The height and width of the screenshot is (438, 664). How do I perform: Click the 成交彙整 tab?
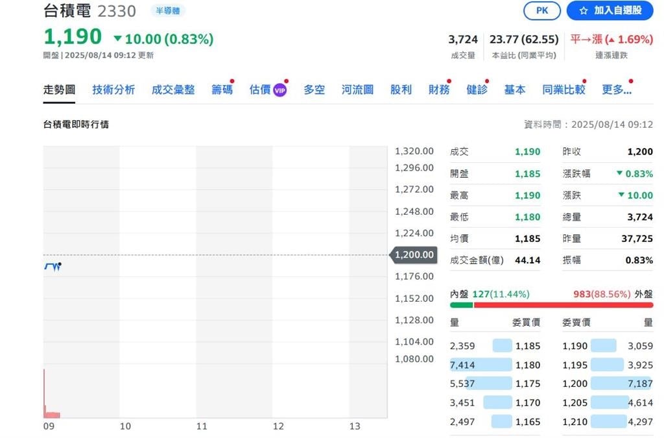172,90
